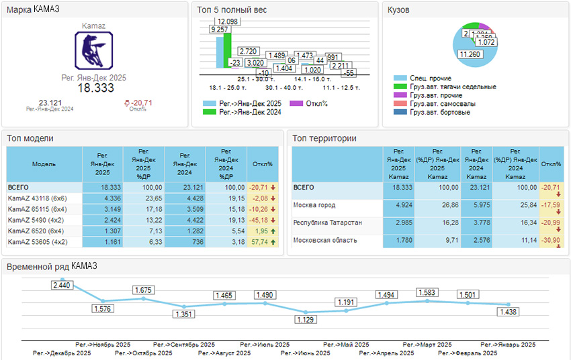Click red down arrow in KamAZ 43118 row
The width and height of the screenshot is (571, 360).
(275, 198)
